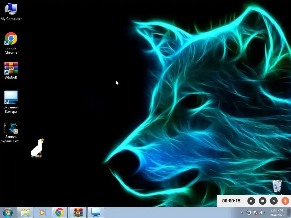Open the Windows Start menu
The height and width of the screenshot is (218, 291).
point(8,212)
